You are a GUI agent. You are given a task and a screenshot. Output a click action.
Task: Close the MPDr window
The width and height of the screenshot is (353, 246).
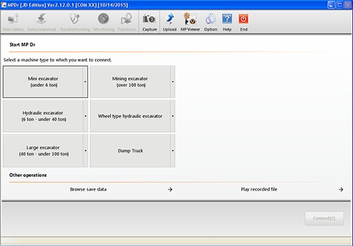point(348,4)
